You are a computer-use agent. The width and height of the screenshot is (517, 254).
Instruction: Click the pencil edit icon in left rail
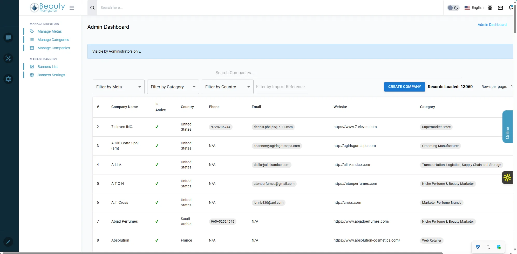tap(8, 242)
